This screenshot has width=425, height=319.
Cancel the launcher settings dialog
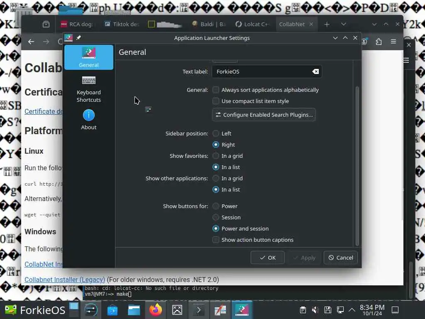point(341,258)
